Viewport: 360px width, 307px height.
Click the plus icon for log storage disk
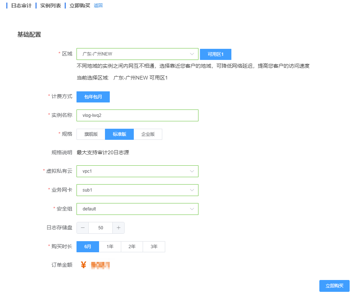[118, 228]
